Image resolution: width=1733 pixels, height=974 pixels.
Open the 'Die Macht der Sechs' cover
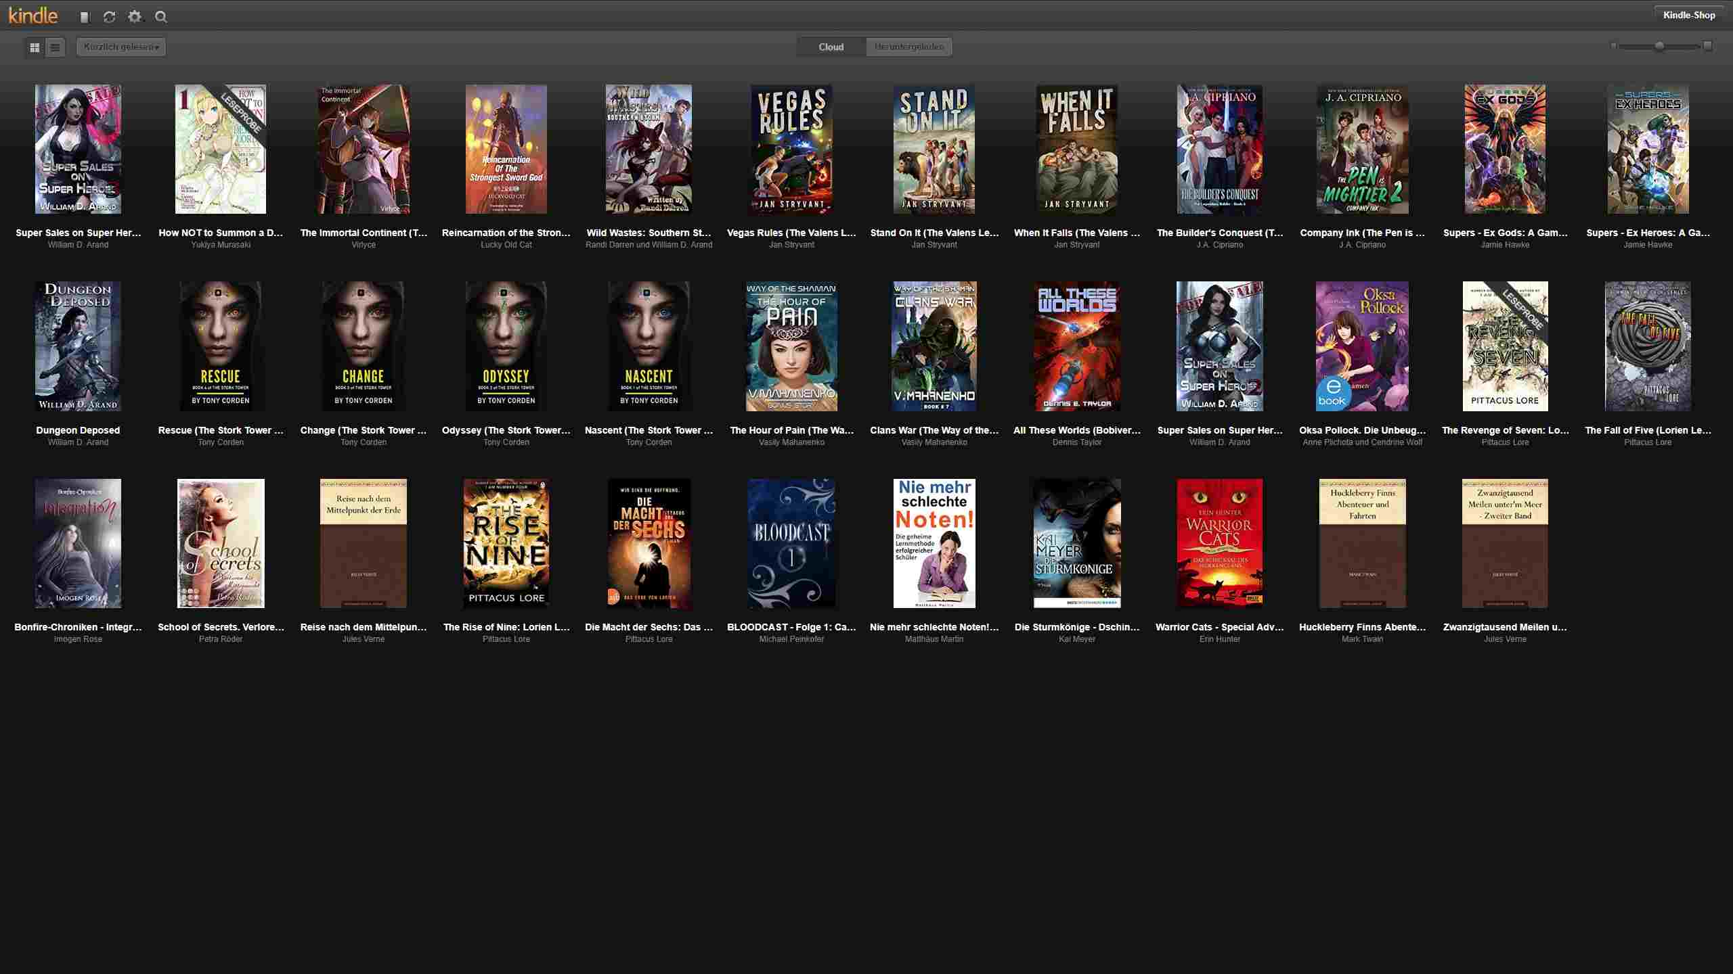point(649,543)
